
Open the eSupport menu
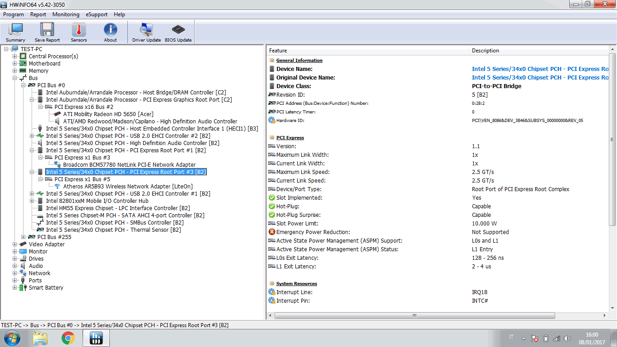[97, 14]
